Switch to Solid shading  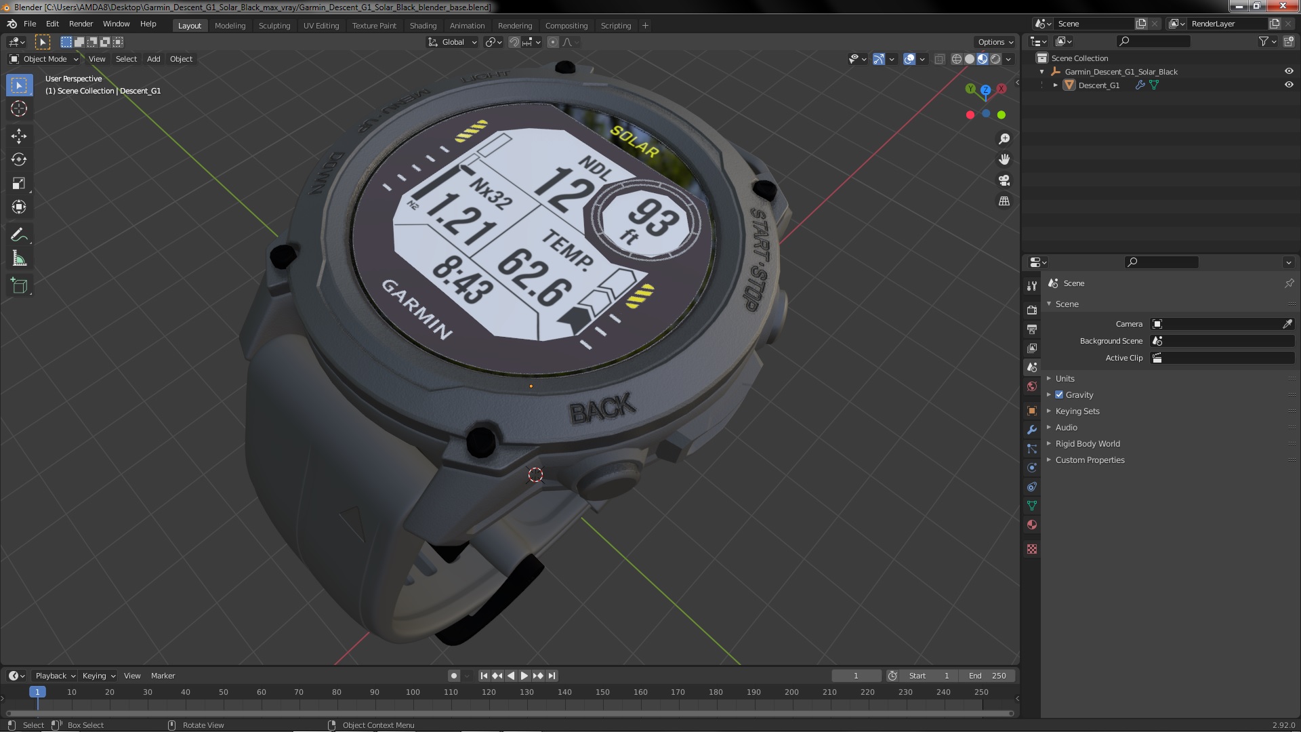coord(970,59)
